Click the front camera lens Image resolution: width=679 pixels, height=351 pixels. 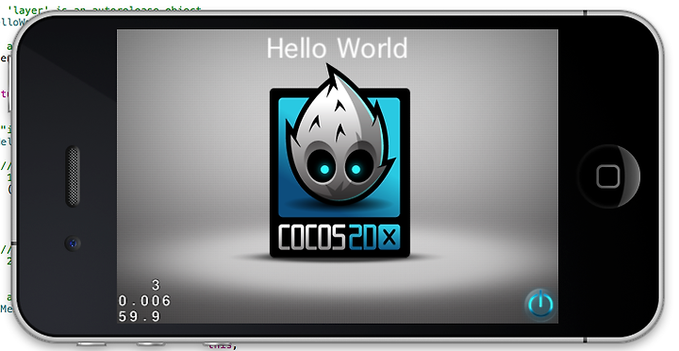click(x=73, y=243)
